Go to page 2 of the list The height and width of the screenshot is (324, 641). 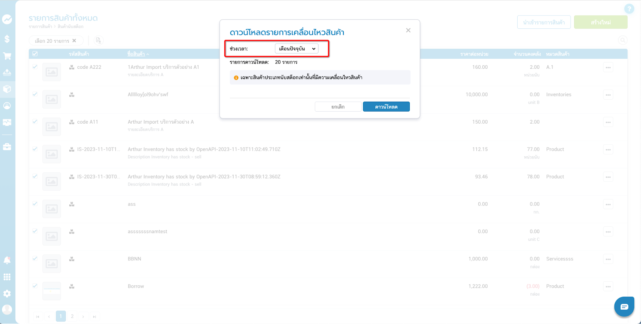(x=72, y=316)
